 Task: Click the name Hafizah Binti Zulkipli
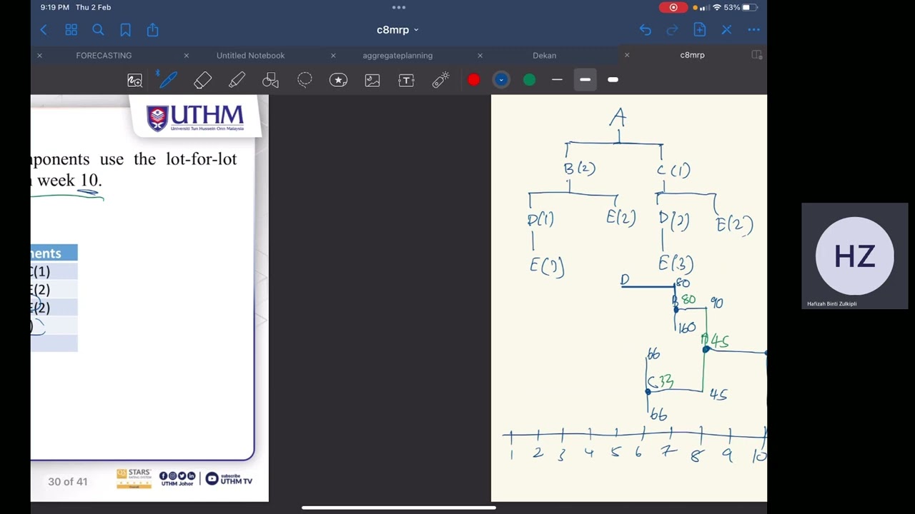(x=832, y=303)
